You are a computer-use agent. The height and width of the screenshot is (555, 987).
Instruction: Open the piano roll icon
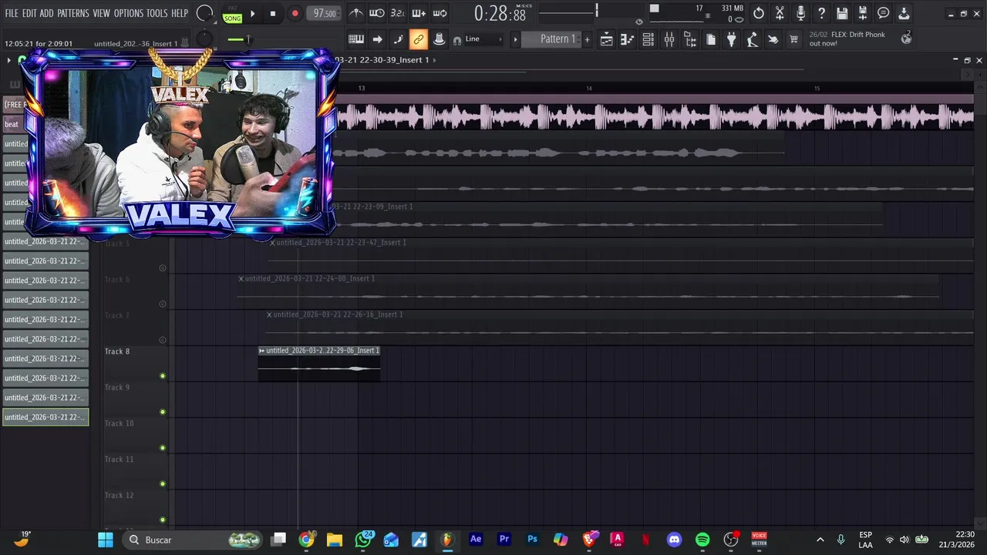[628, 39]
